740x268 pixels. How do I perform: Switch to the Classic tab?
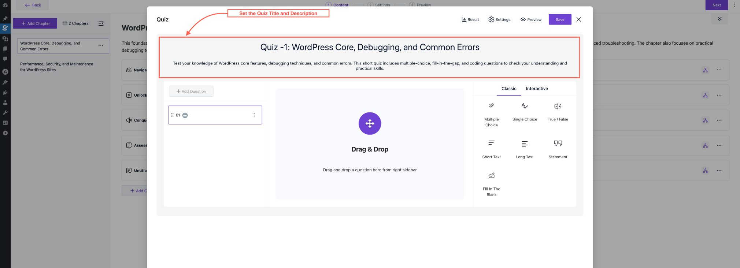pos(509,89)
